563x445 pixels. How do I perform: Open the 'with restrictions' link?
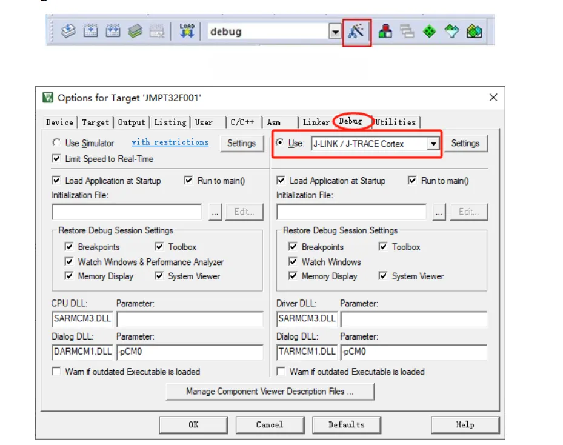[x=170, y=142]
